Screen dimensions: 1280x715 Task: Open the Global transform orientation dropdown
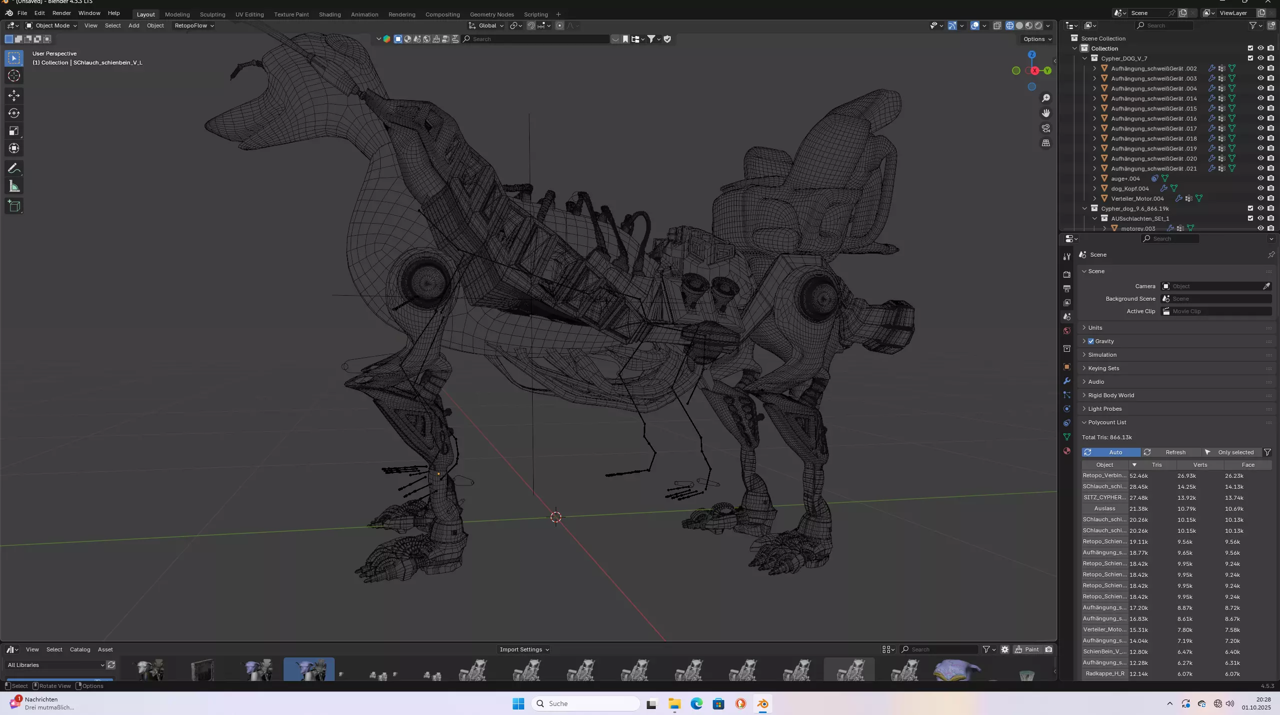(486, 26)
